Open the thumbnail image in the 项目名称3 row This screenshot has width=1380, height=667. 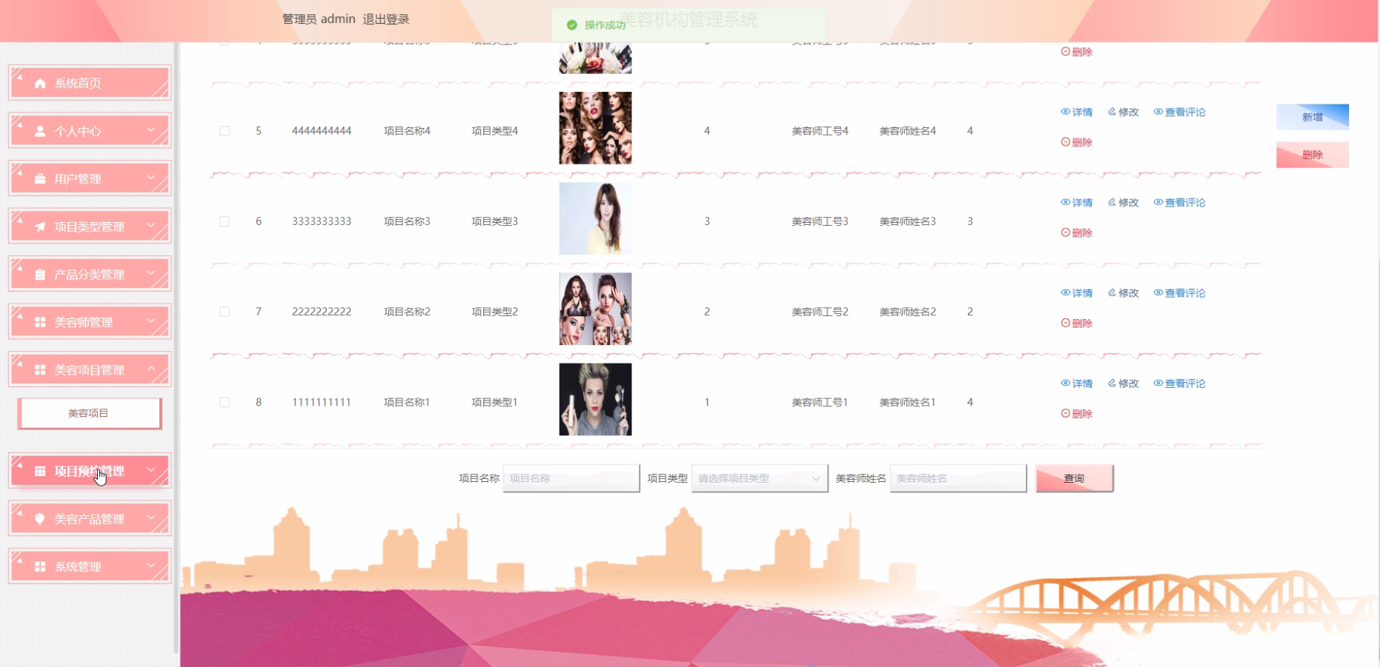[595, 218]
